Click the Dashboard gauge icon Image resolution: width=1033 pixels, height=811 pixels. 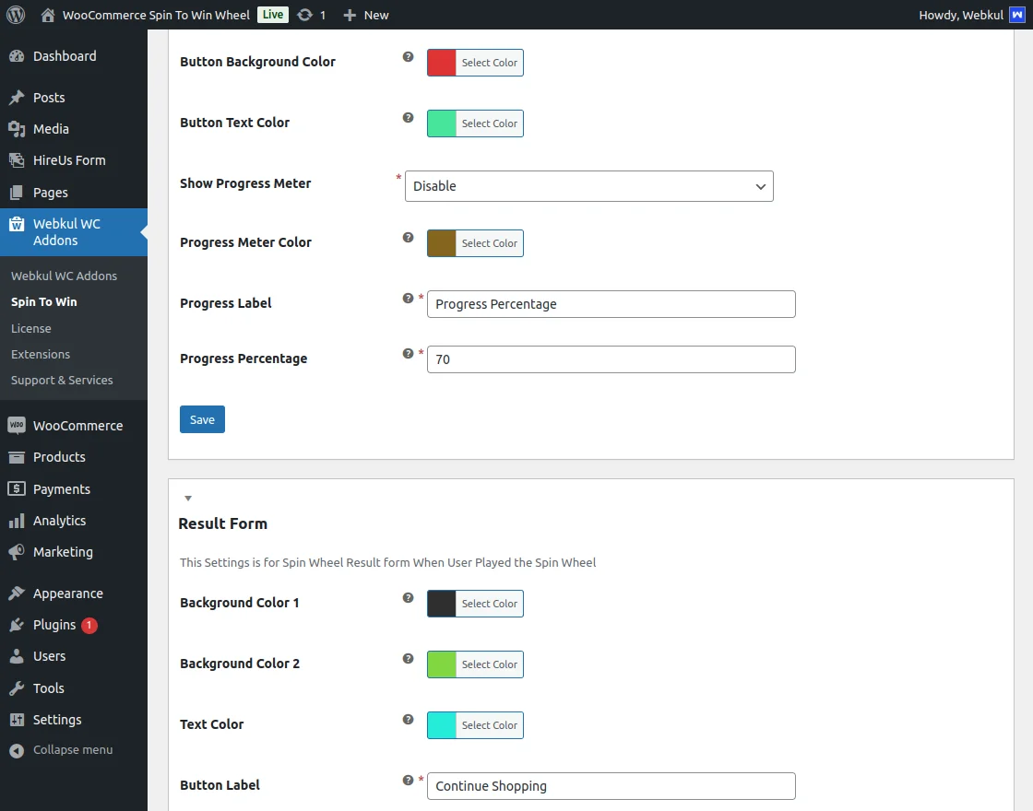point(17,56)
